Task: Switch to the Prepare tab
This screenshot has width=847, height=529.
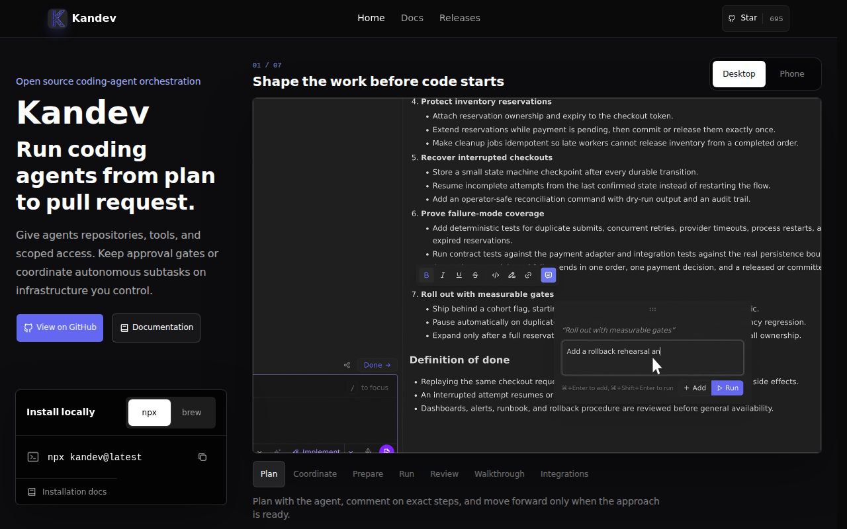Action: pos(368,474)
